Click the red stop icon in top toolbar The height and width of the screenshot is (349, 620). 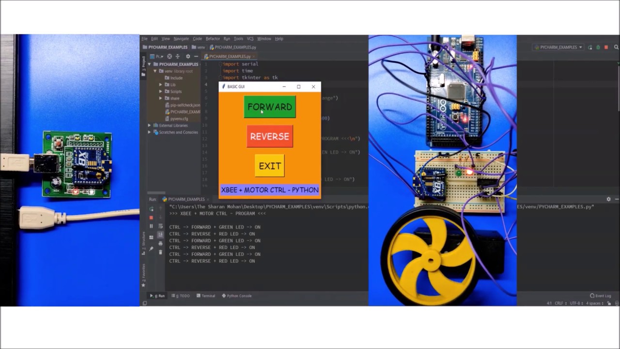coord(606,47)
